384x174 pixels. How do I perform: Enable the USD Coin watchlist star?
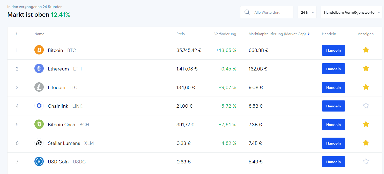point(366,161)
